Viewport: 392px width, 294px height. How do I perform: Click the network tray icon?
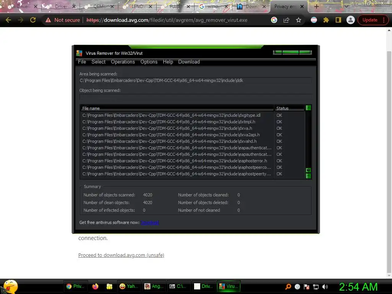tap(316, 287)
